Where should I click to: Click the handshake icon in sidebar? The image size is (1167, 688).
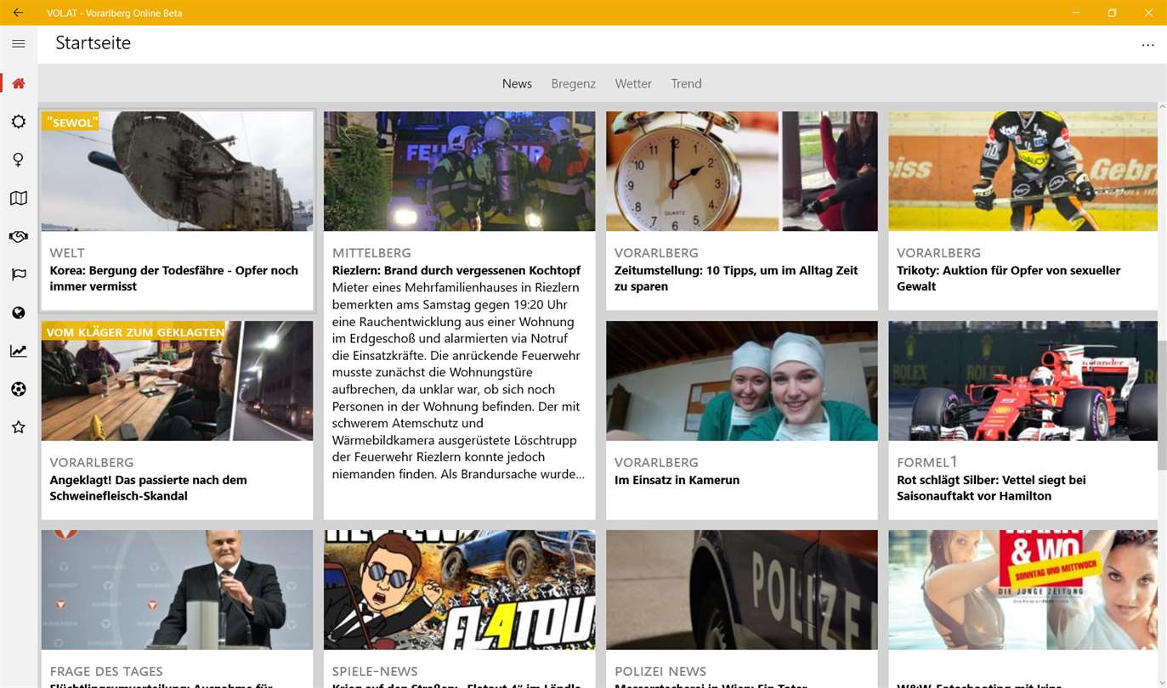(19, 236)
